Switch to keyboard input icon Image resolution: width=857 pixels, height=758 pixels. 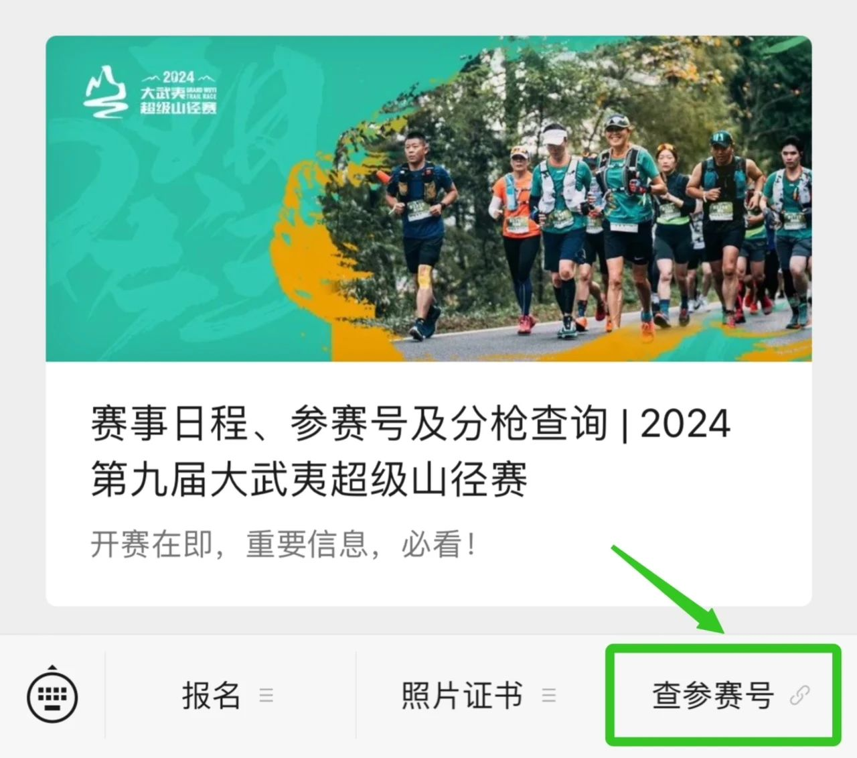[x=52, y=696]
